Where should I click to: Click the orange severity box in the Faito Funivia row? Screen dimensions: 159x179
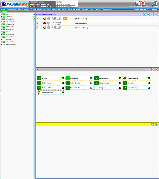[x=65, y=19]
